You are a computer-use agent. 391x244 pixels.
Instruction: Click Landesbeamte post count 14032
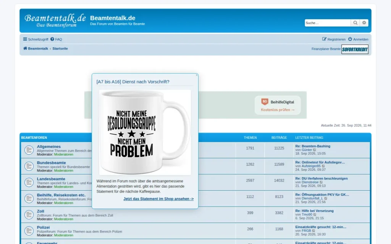tap(279, 180)
